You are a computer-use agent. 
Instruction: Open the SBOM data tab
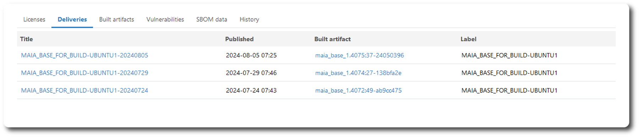coord(212,19)
